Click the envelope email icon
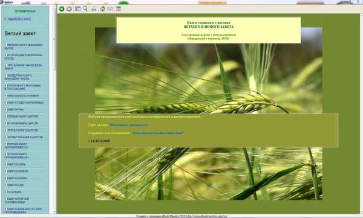363x218 pixels. pos(110,9)
